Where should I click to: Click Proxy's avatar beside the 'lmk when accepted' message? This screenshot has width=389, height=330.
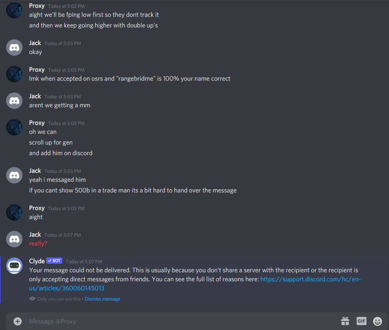tap(14, 74)
